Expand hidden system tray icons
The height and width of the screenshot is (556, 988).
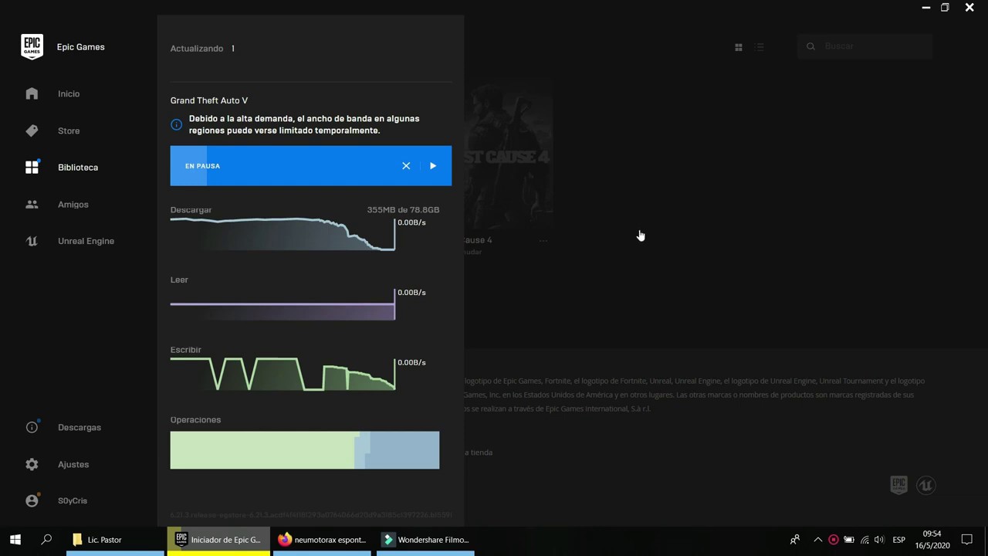[x=817, y=540]
